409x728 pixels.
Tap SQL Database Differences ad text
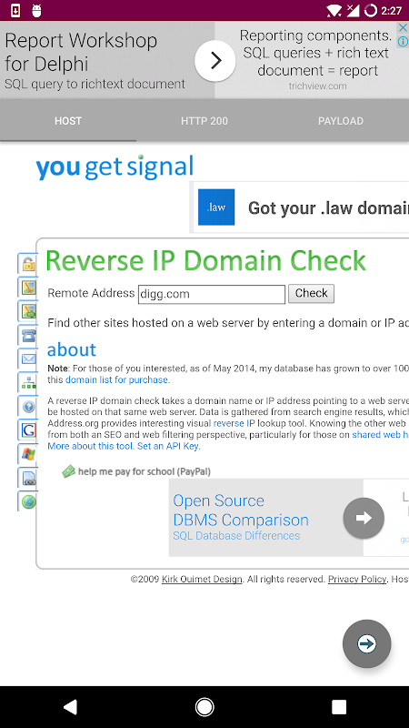pyautogui.click(x=236, y=536)
